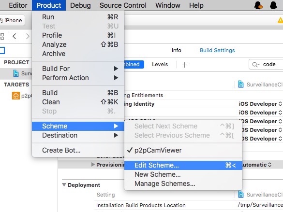Expand the Perform Action submenu
Image resolution: width=283 pixels, height=212 pixels.
(78, 78)
